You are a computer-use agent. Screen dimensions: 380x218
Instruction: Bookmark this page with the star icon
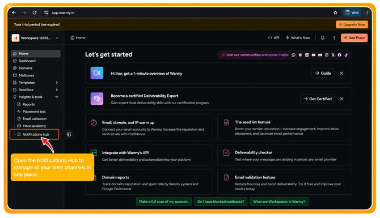[x=335, y=12]
